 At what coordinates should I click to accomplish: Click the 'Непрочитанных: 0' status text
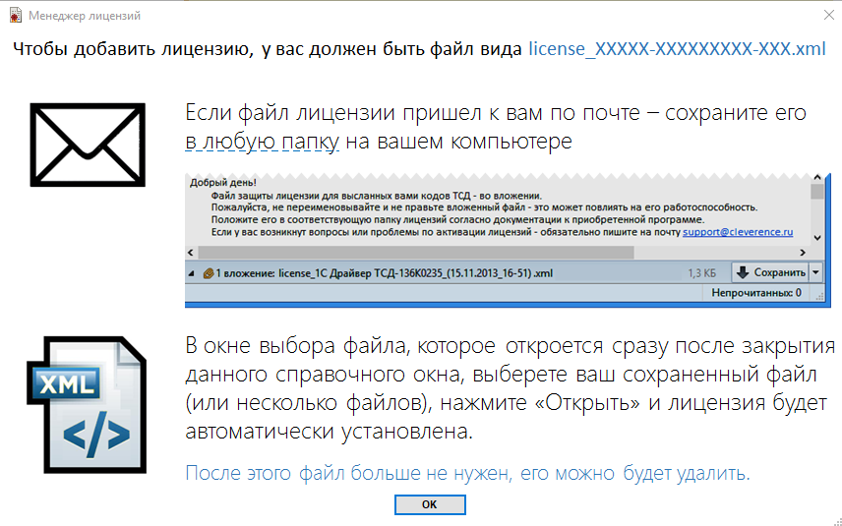click(x=756, y=293)
